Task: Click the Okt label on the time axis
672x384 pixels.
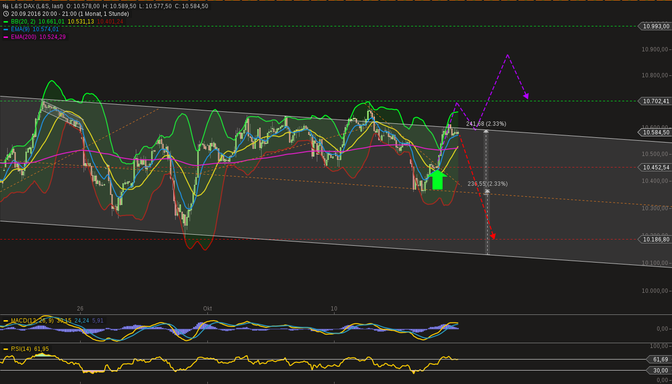Action: pyautogui.click(x=207, y=309)
